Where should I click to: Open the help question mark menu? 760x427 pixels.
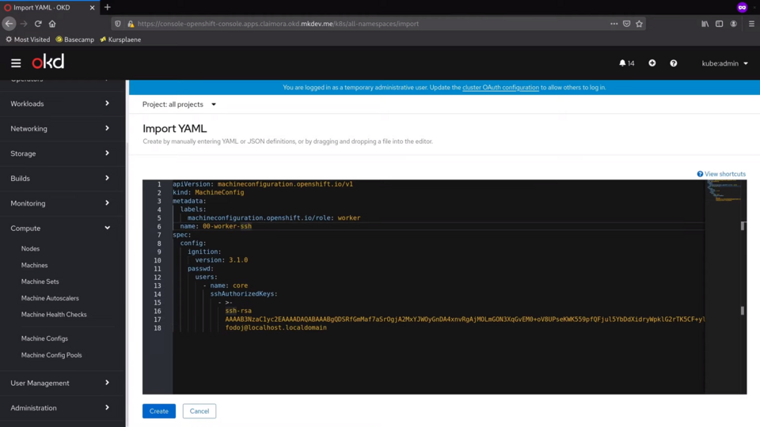(x=673, y=63)
